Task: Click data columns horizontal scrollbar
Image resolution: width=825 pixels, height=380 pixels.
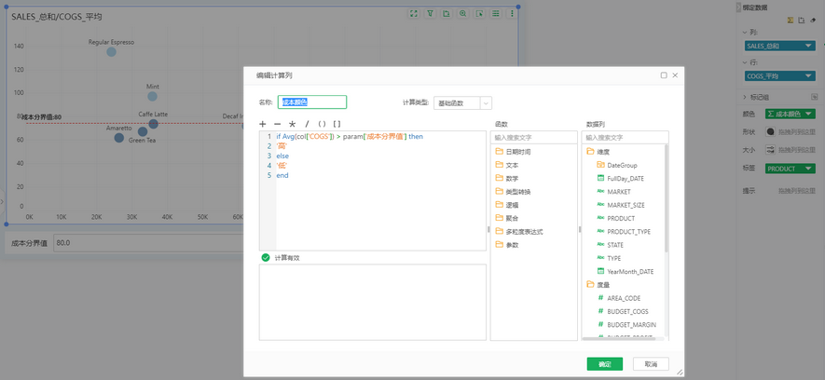Action: point(619,338)
